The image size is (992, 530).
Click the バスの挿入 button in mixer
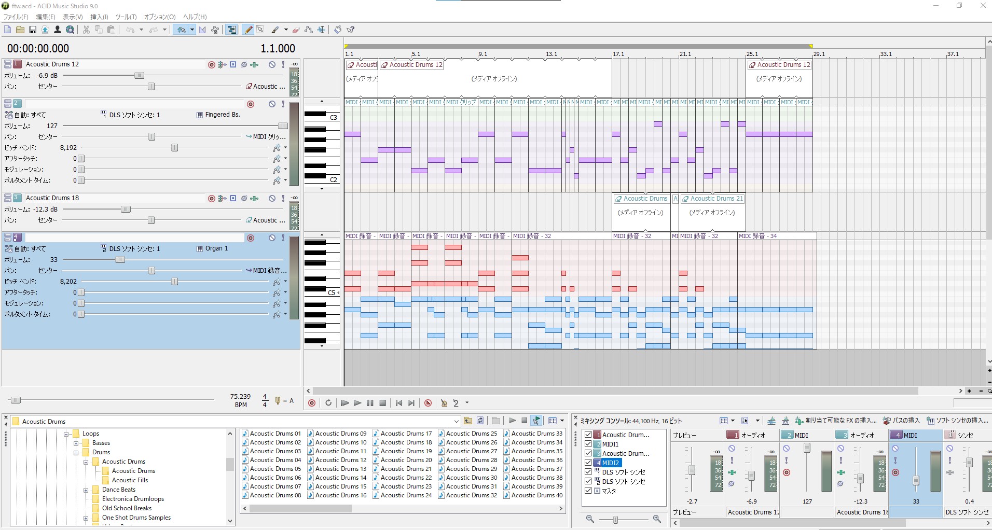(x=902, y=421)
